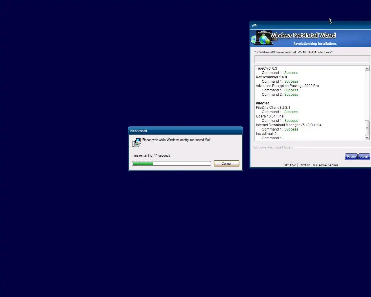
Task: Select the Incredimail 2 log entry
Action: 266,134
